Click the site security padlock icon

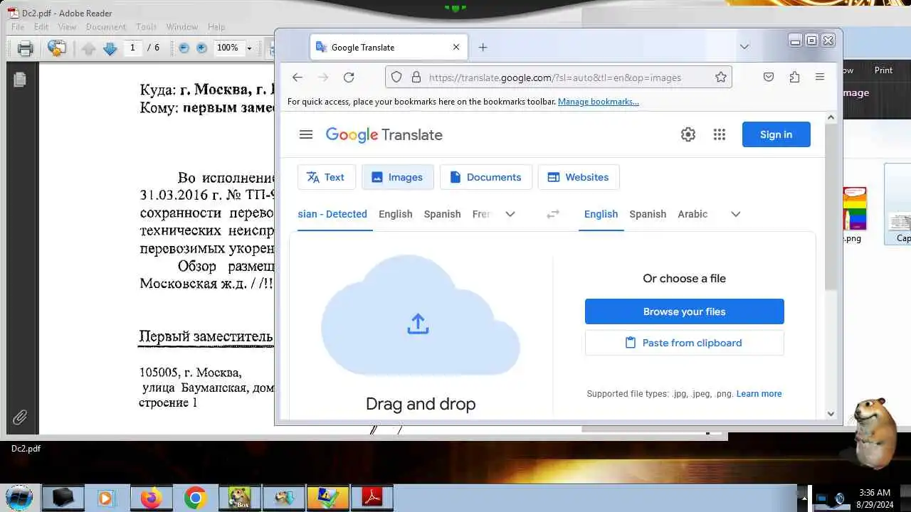[416, 78]
